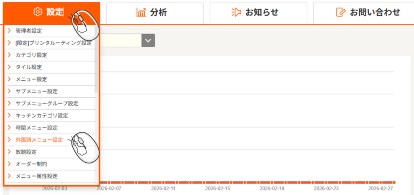Click the arrow icon beside 放題設定
This screenshot has width=414, height=195.
9,152
